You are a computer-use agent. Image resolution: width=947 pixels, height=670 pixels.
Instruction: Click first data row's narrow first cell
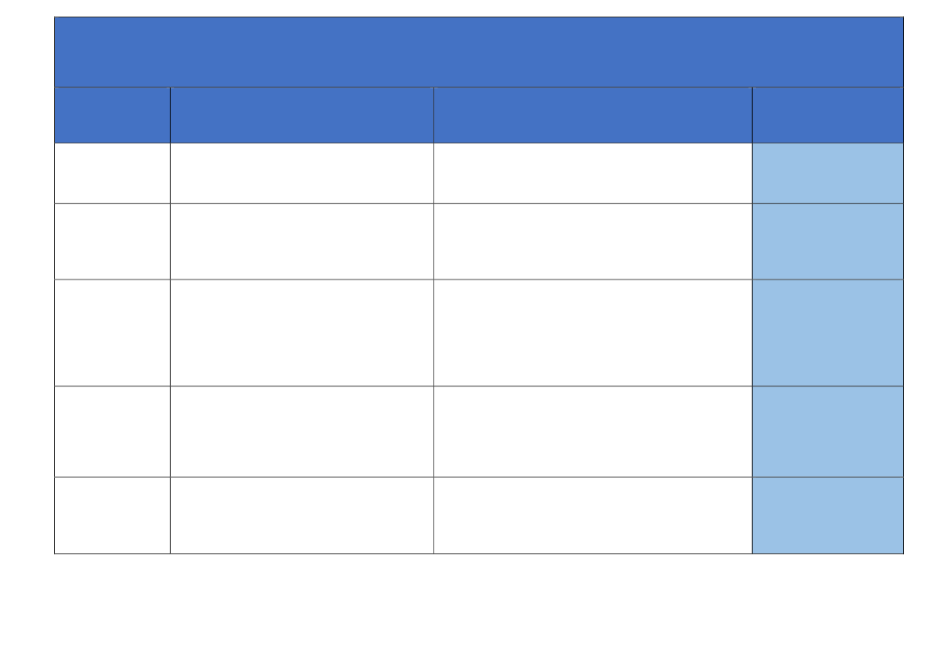tap(113, 173)
